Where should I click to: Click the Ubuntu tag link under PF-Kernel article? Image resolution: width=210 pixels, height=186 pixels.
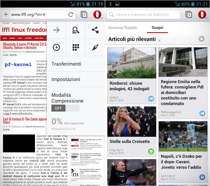(13, 55)
